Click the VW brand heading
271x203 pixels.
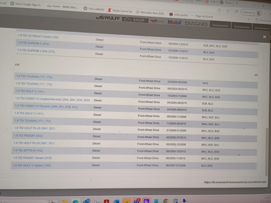[17, 65]
